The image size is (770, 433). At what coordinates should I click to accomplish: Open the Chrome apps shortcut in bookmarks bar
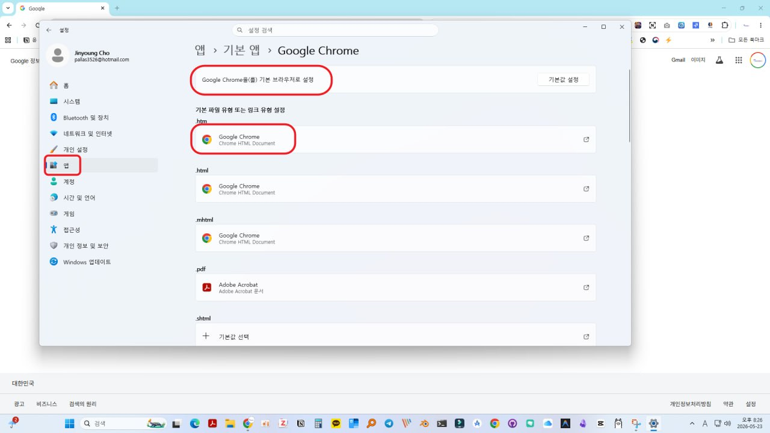click(x=8, y=40)
